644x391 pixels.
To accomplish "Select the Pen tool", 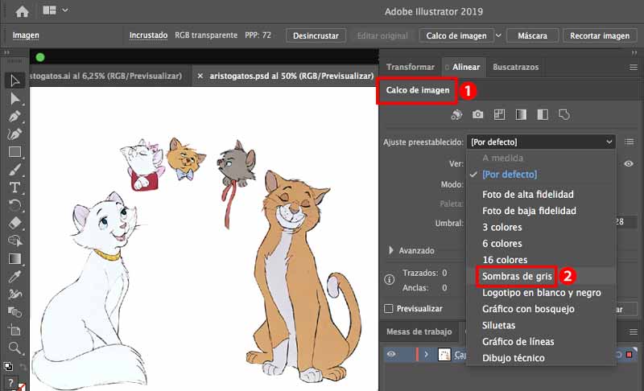I will 14,117.
